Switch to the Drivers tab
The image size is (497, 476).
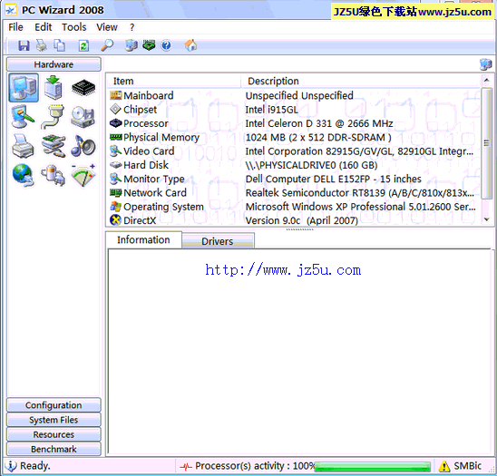tap(218, 241)
